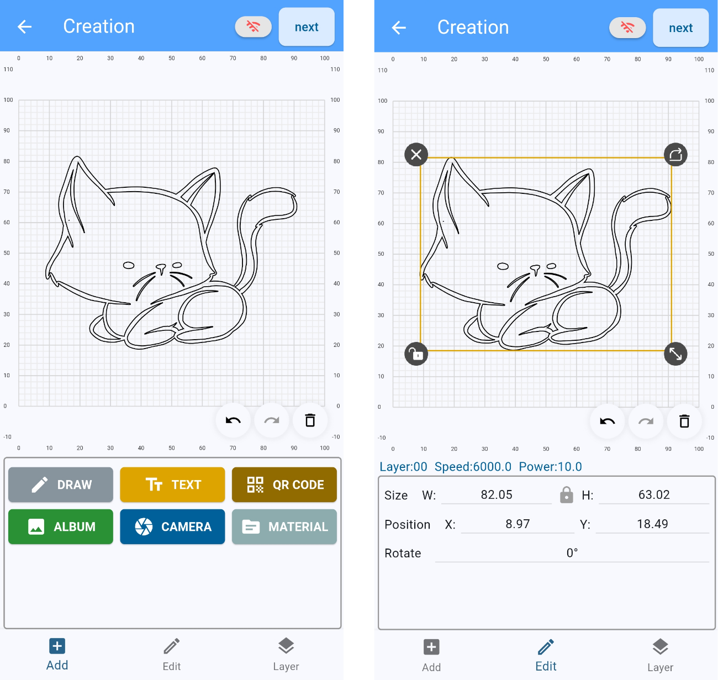Toggle the aspect ratio lock between W and H

[567, 494]
